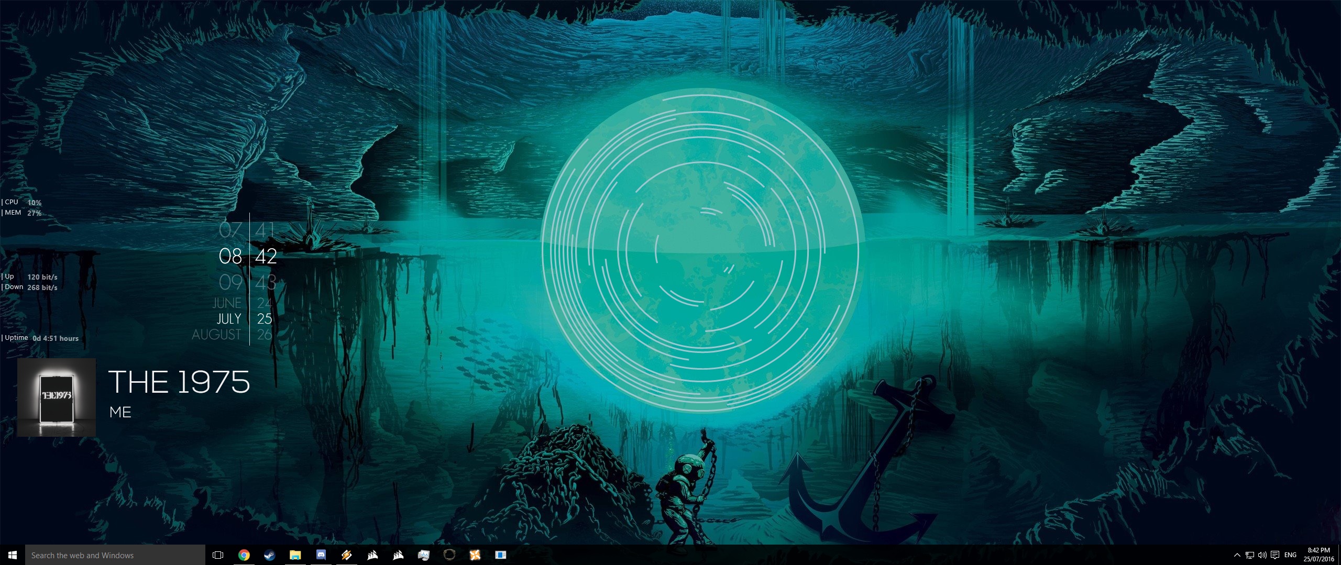Open Steam from the taskbar
Viewport: 1341px width, 565px height.
coord(269,555)
